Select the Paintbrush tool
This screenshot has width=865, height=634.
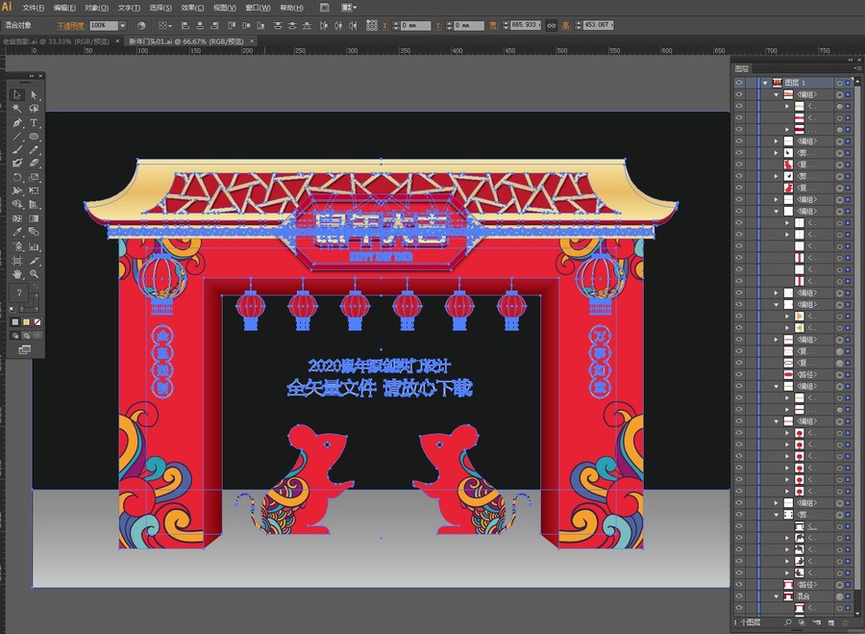(17, 150)
